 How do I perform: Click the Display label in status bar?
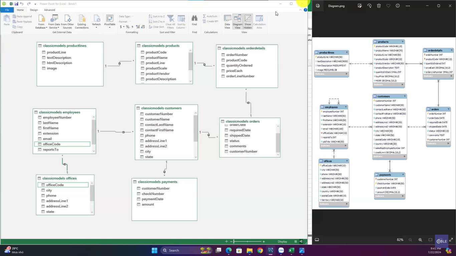282,242
